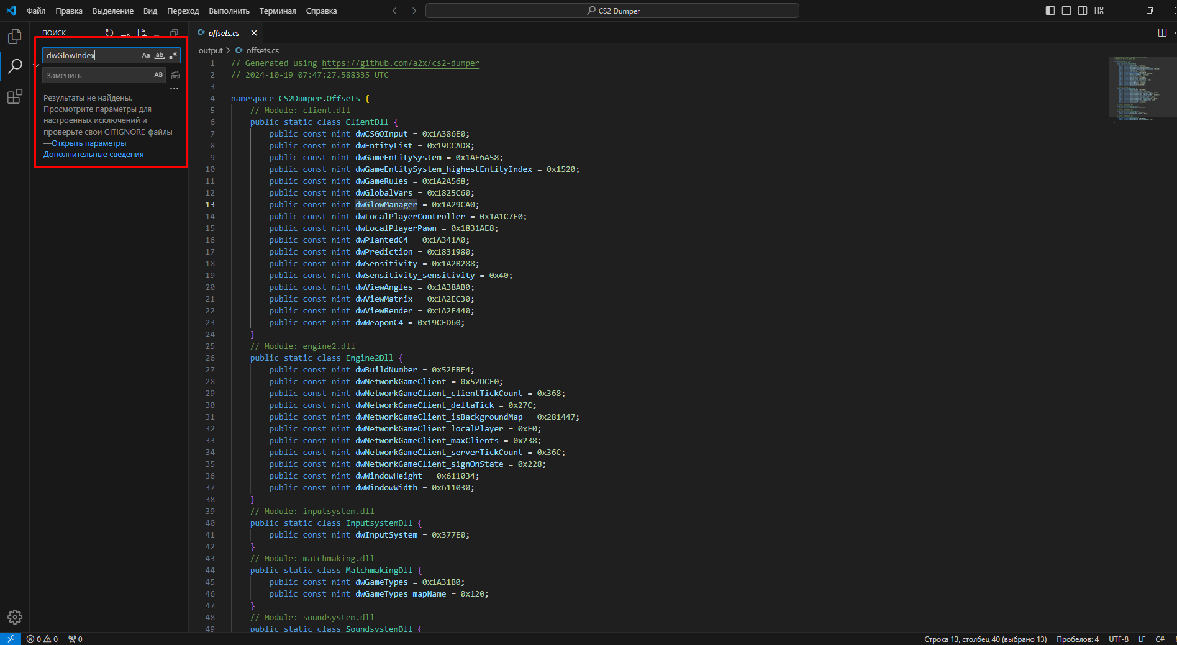Image resolution: width=1177 pixels, height=645 pixels.
Task: Open the Вид menu
Action: (x=150, y=11)
